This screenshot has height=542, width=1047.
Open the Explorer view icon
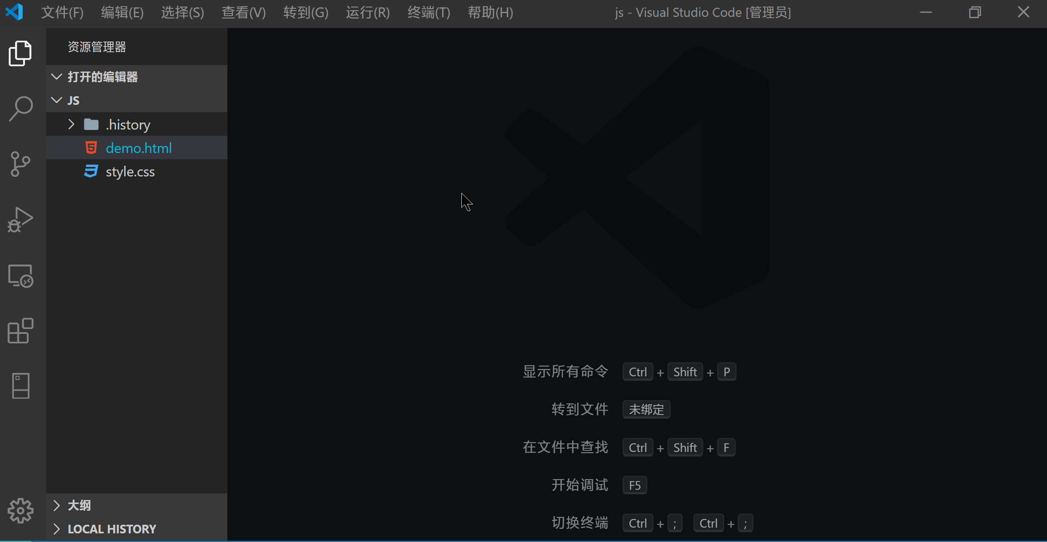(x=20, y=53)
